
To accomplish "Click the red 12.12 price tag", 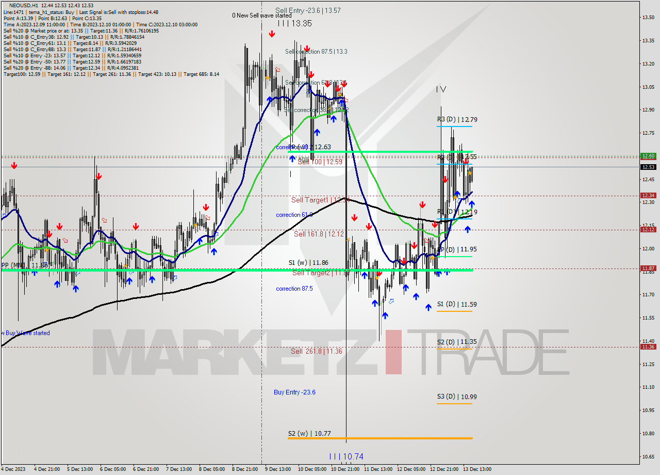I will pos(648,230).
